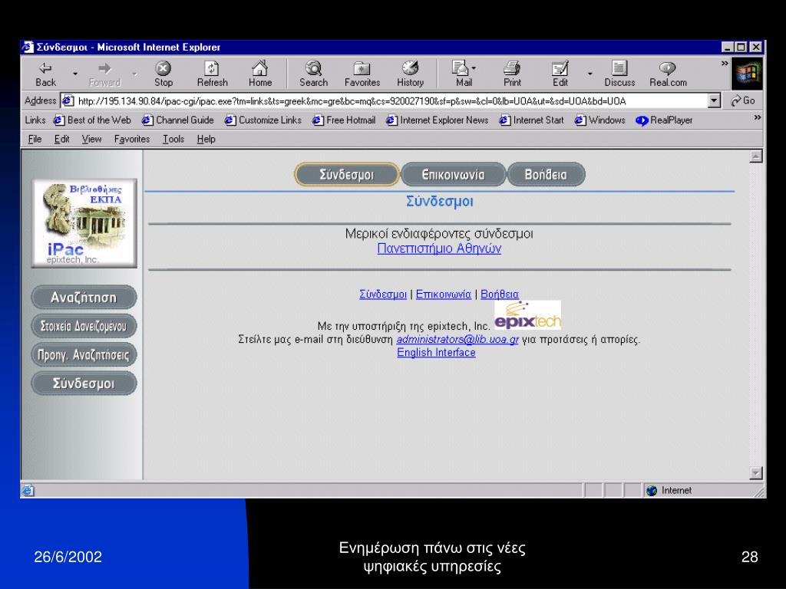Screen dimensions: 786x589
Task: Open the Favorites toolbar icon
Action: [362, 74]
